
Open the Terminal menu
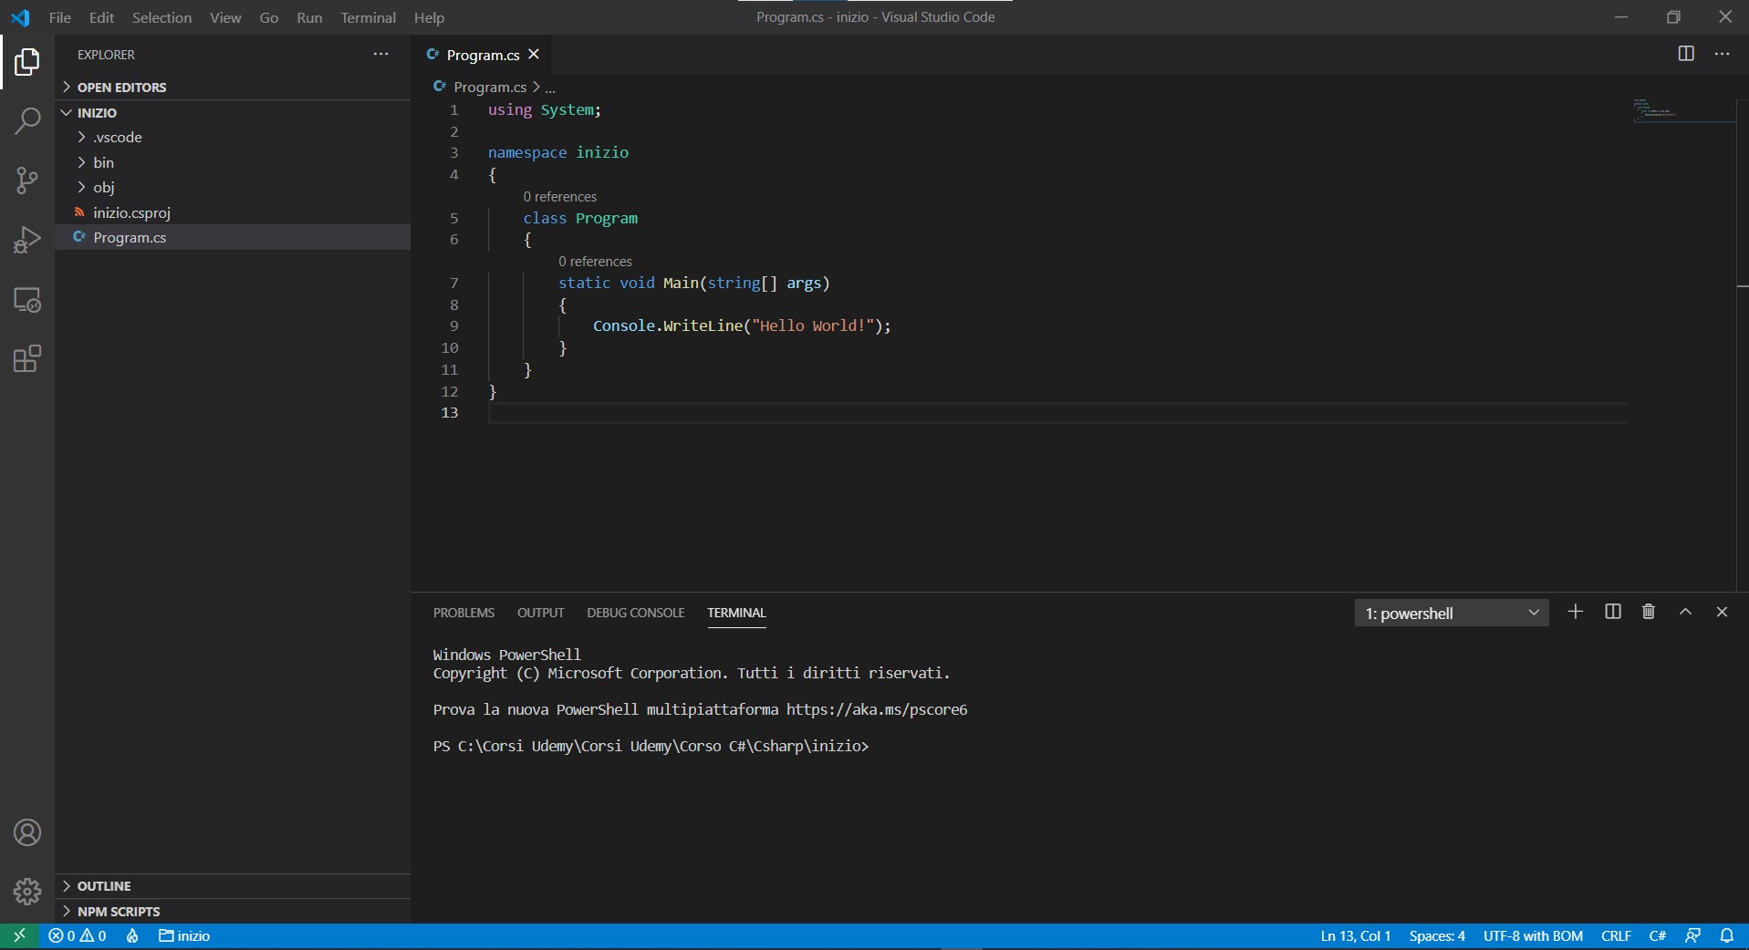368,17
